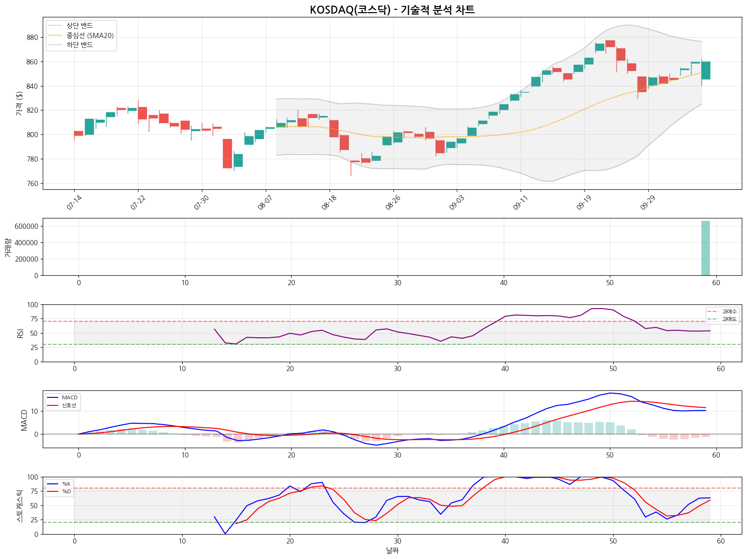Toggle the 중심선 (SMA20) legend entry
The height and width of the screenshot is (559, 746).
[90, 36]
